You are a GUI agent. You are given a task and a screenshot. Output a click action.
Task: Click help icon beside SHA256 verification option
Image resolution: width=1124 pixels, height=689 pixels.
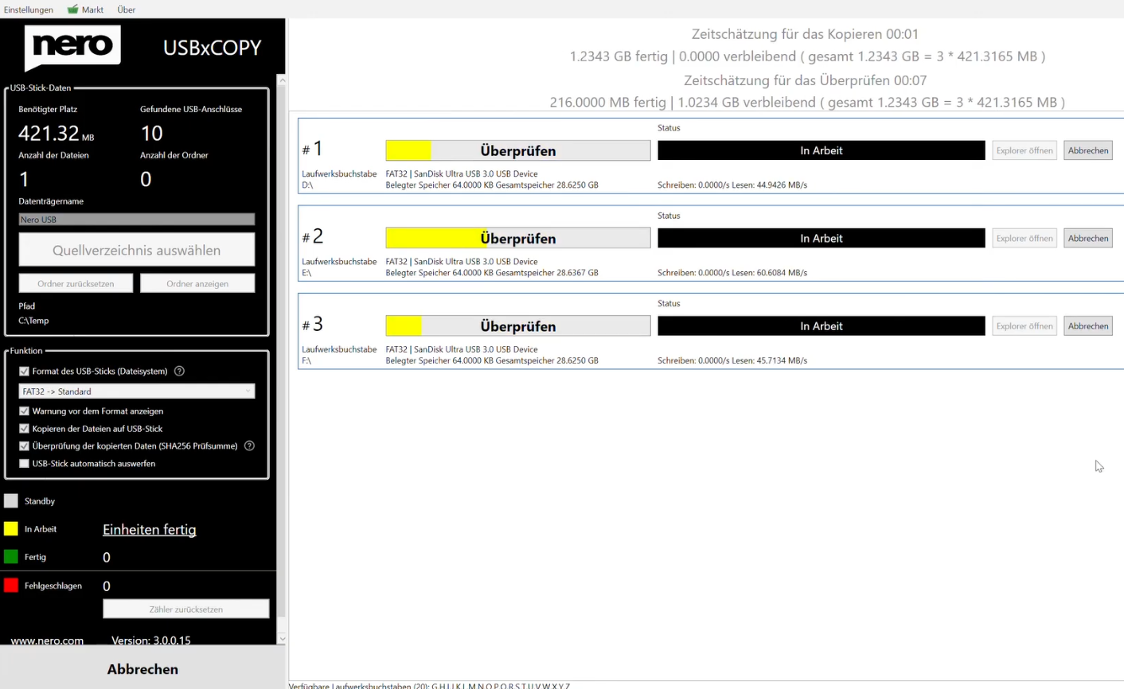pyautogui.click(x=249, y=446)
